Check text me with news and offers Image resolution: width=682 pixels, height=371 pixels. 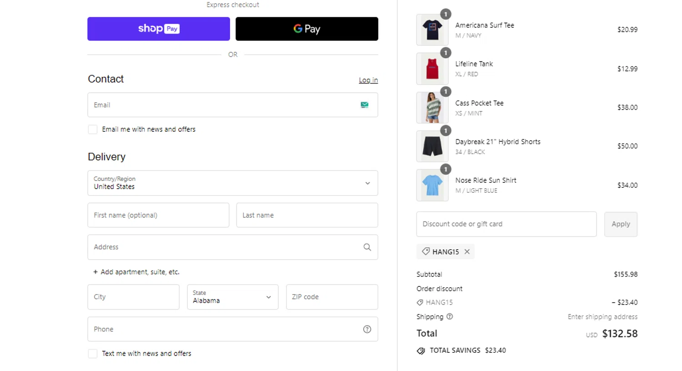tap(93, 354)
